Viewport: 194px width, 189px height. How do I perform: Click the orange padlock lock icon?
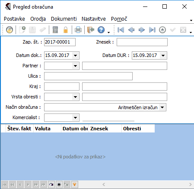point(66,30)
